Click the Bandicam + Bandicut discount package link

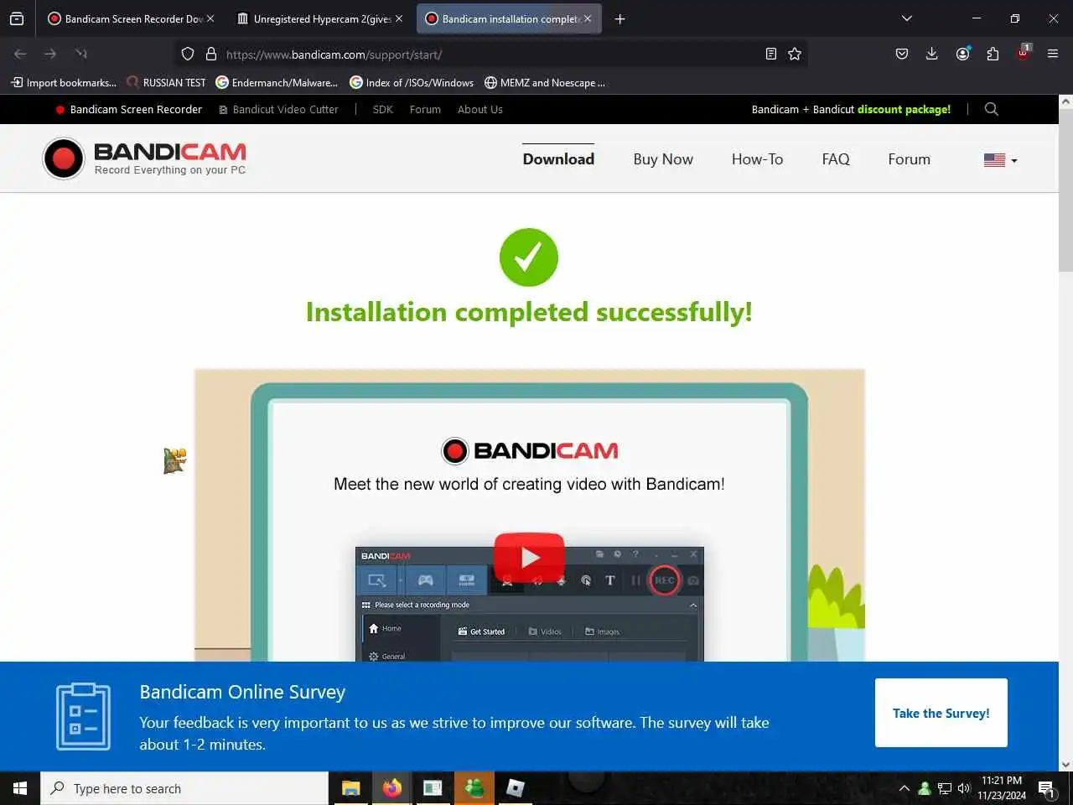(x=851, y=109)
